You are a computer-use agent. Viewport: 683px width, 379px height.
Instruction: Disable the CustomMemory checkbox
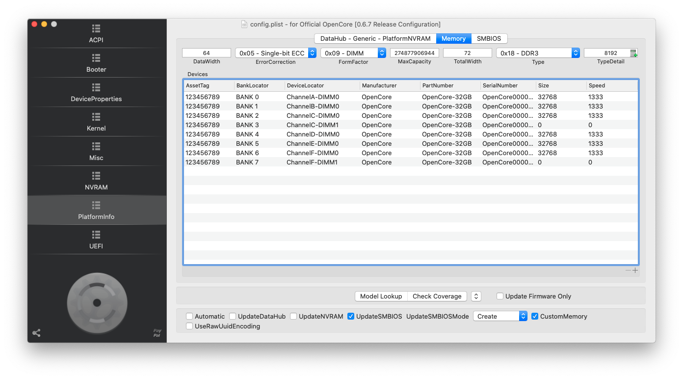tap(535, 316)
